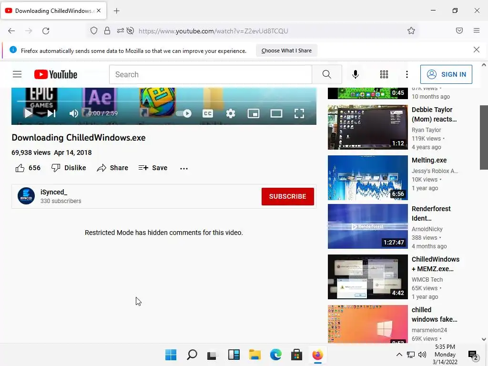Viewport: 488px width, 366px height.
Task: Open Melting.exe video thumbnail
Action: tap(367, 177)
